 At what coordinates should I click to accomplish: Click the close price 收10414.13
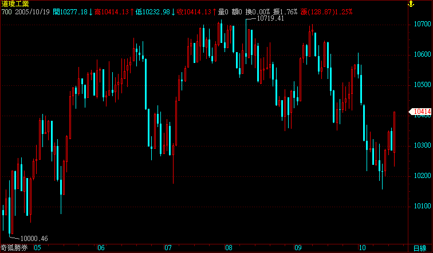point(196,12)
